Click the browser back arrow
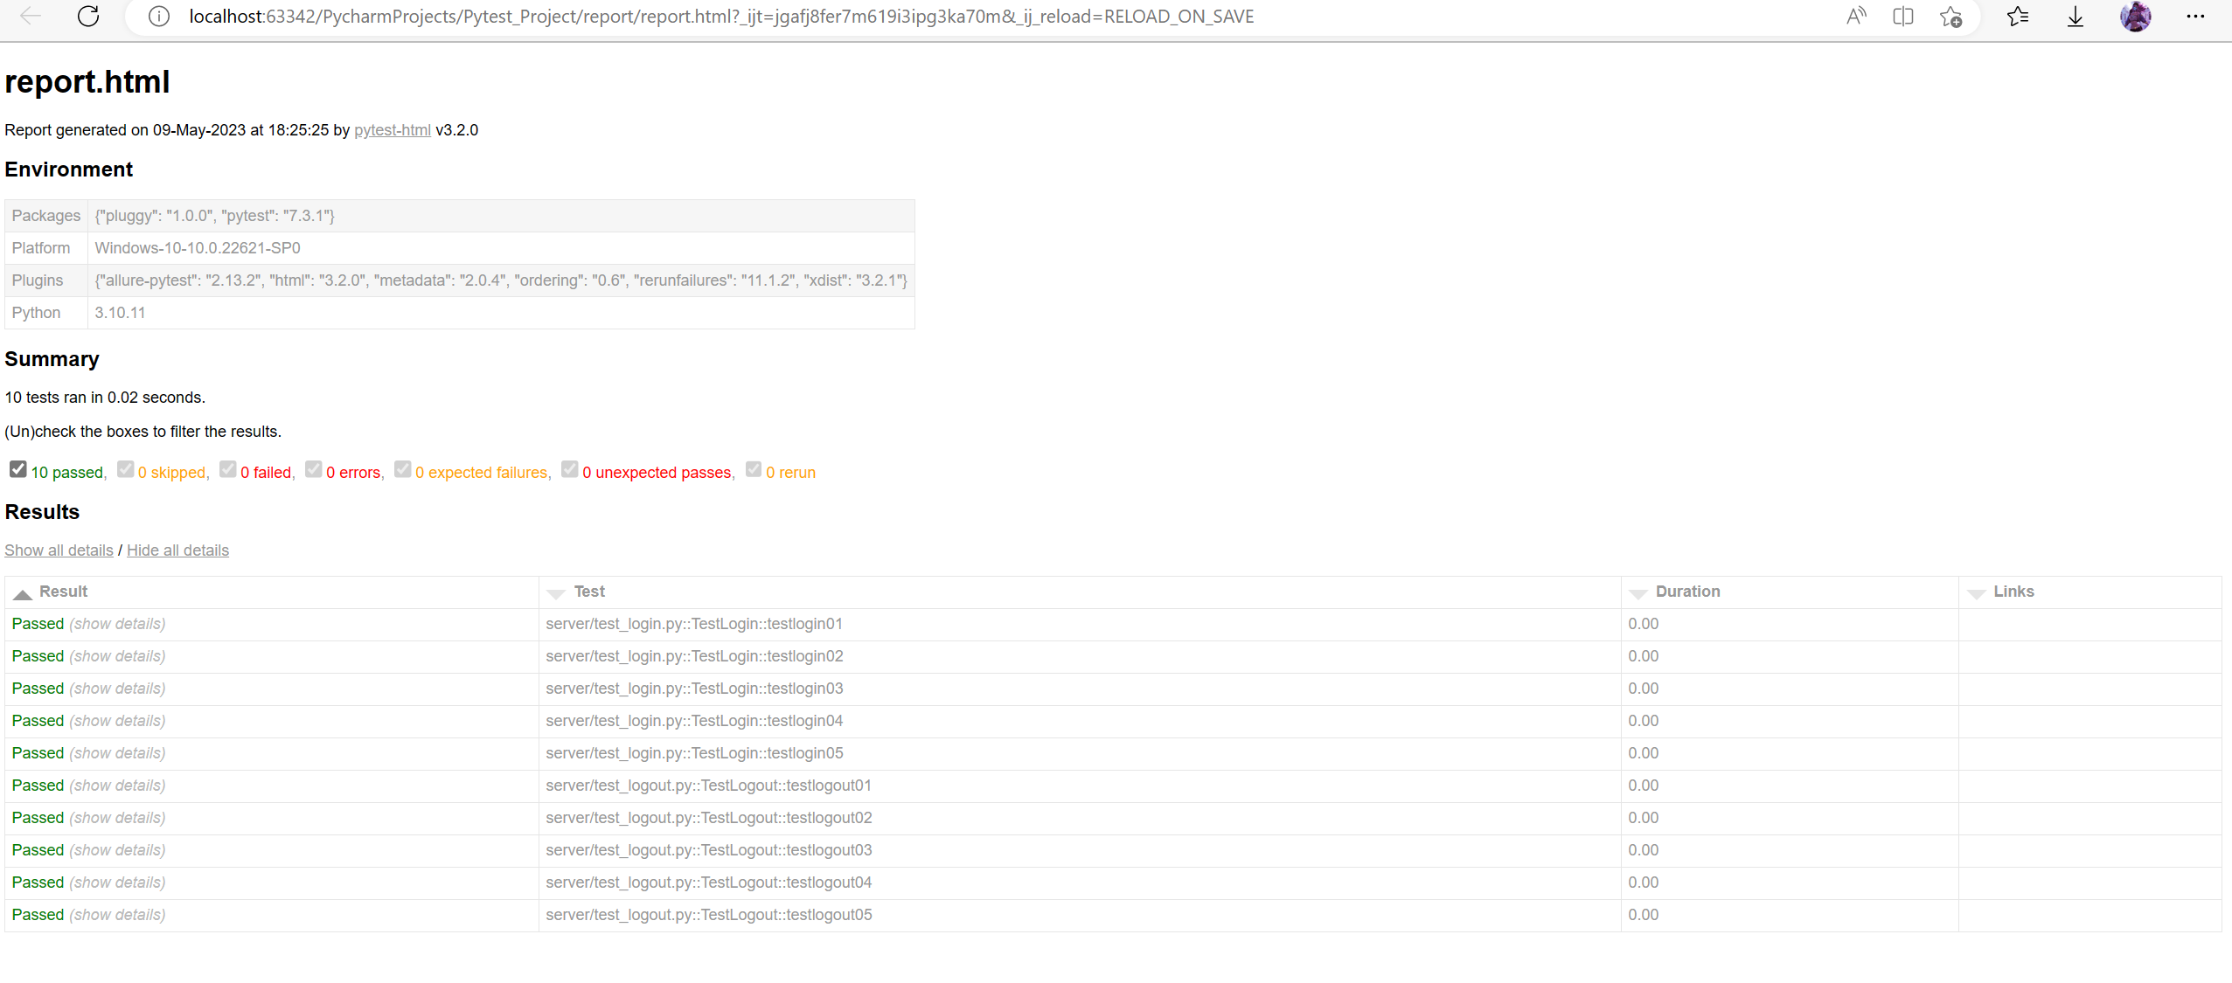Screen dimensions: 2232x983 point(31,16)
